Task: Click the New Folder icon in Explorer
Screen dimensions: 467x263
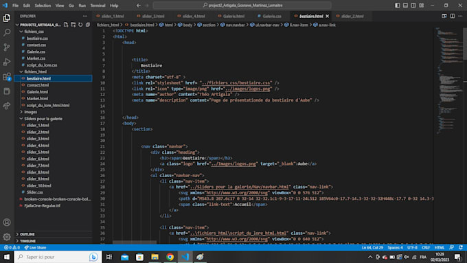Action: click(73, 25)
